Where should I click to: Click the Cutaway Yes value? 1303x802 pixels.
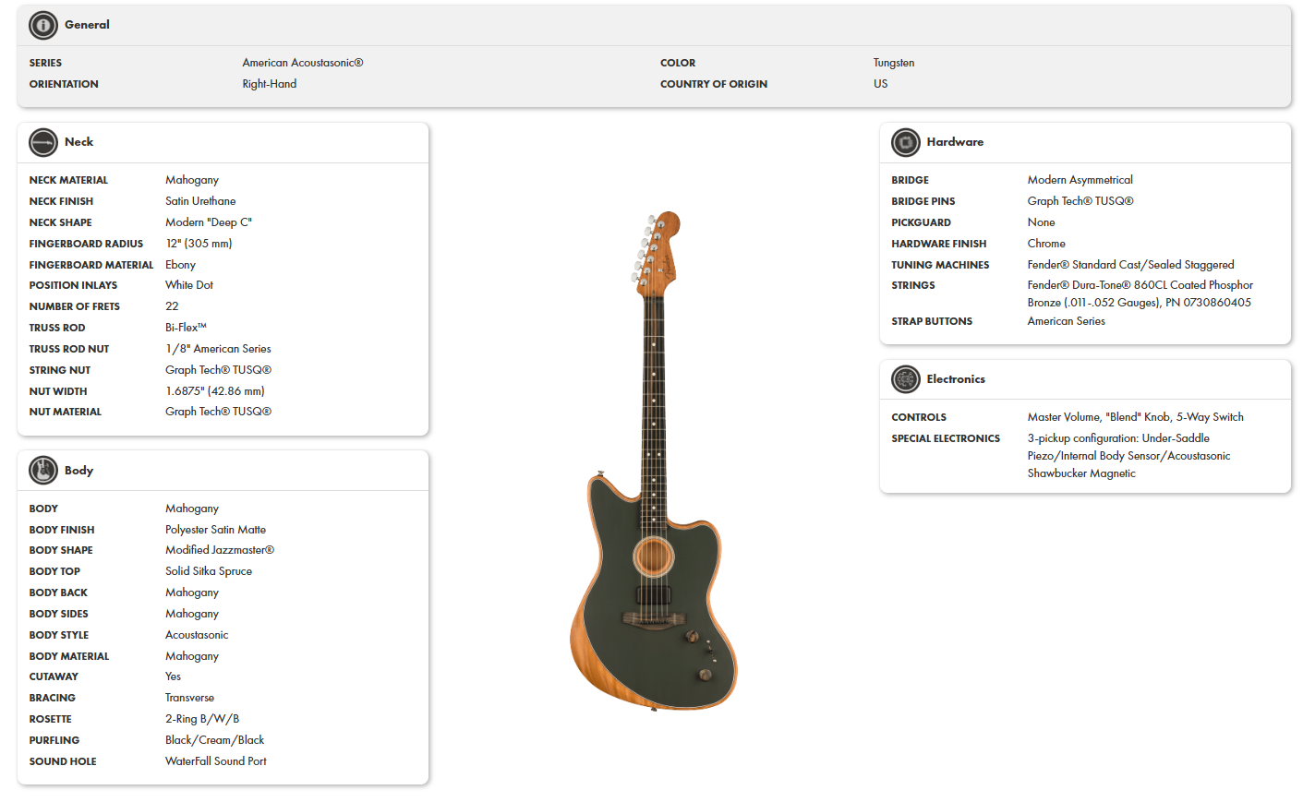[x=173, y=676]
